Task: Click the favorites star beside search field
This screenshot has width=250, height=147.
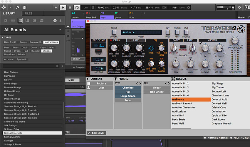Action: pyautogui.click(x=62, y=66)
